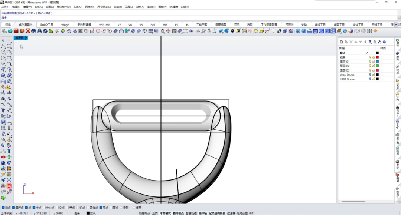This screenshot has height=215, width=401.
Task: Toggle 锁定格点 in status bar
Action: click(144, 213)
